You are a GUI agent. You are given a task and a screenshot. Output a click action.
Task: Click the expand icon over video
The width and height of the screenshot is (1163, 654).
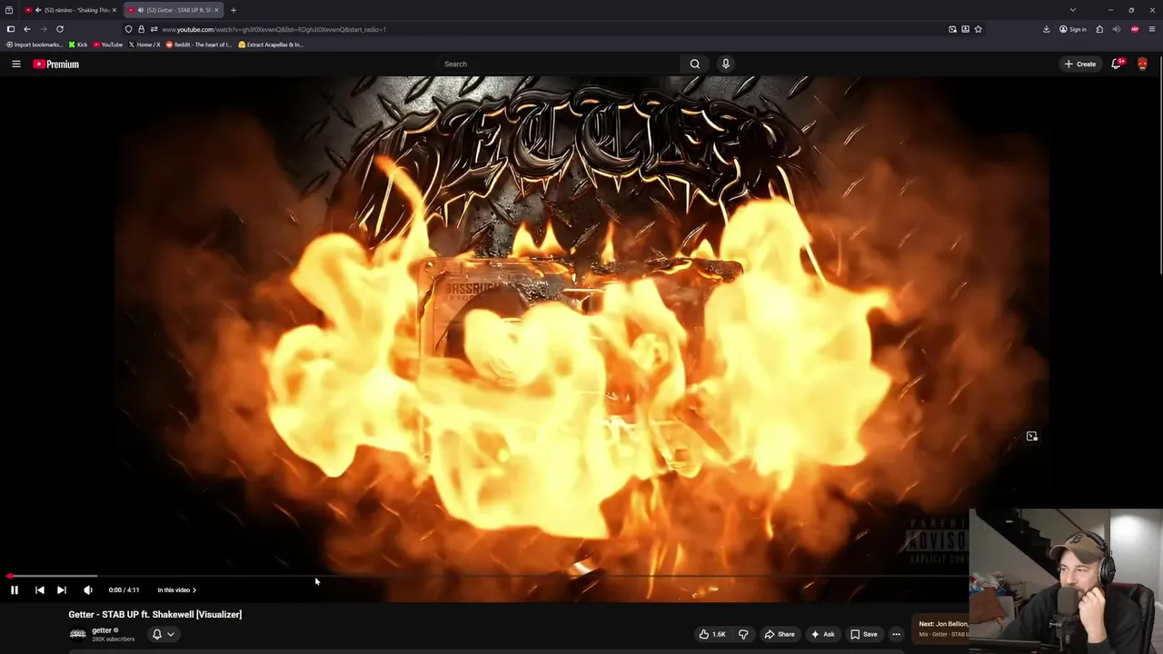click(1032, 437)
